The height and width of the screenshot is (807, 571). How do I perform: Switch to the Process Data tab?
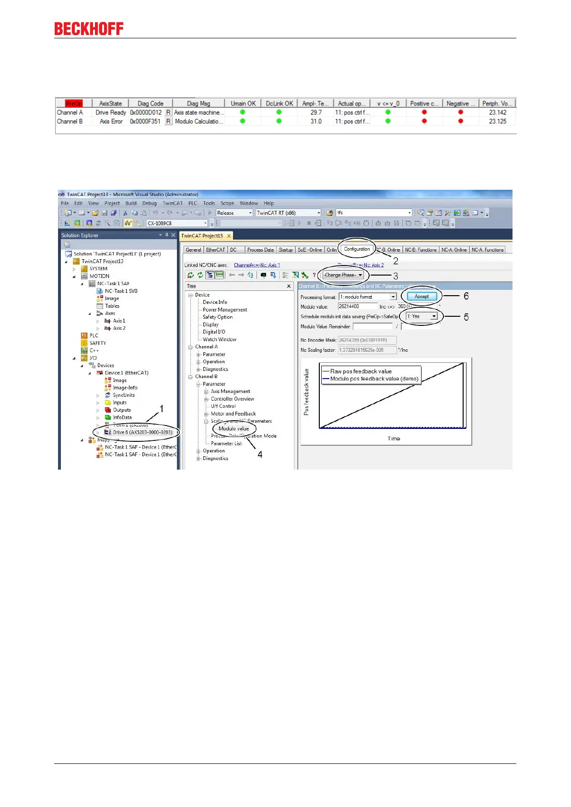260,250
